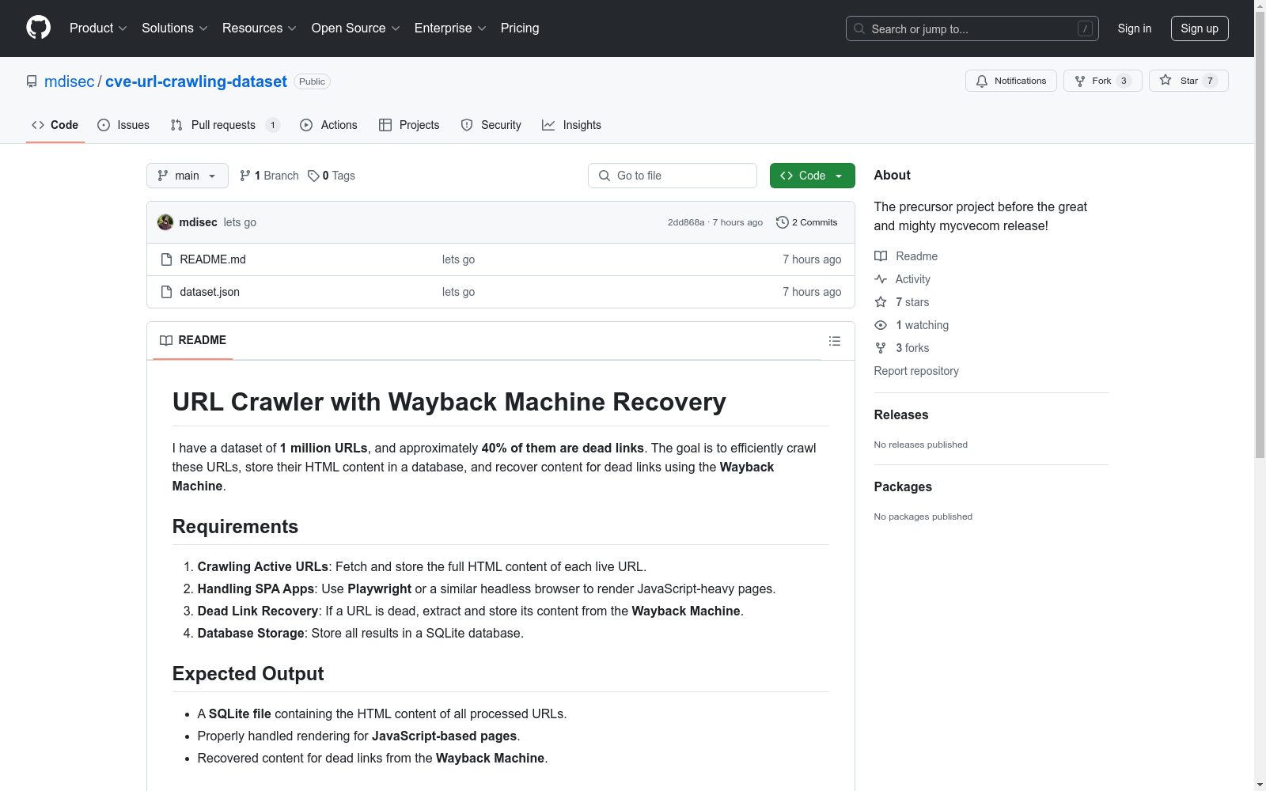Viewport: 1266px width, 791px height.
Task: Click the fork icon beside 3 forks
Action: (881, 348)
